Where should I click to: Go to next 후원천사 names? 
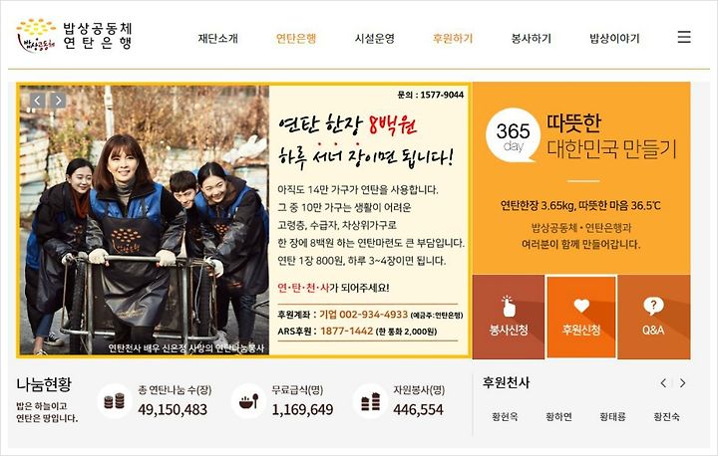[x=683, y=382]
